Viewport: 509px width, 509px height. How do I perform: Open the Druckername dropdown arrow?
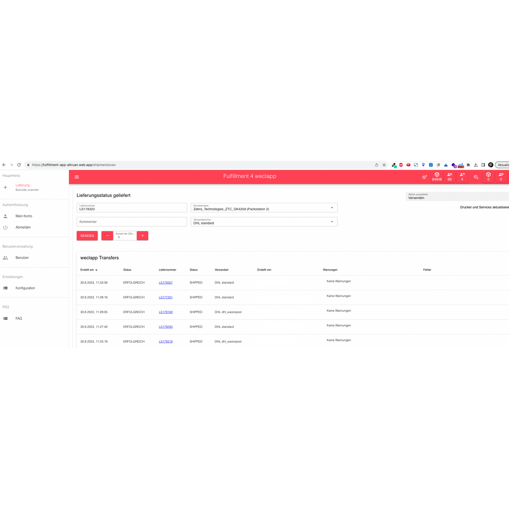[331, 207]
